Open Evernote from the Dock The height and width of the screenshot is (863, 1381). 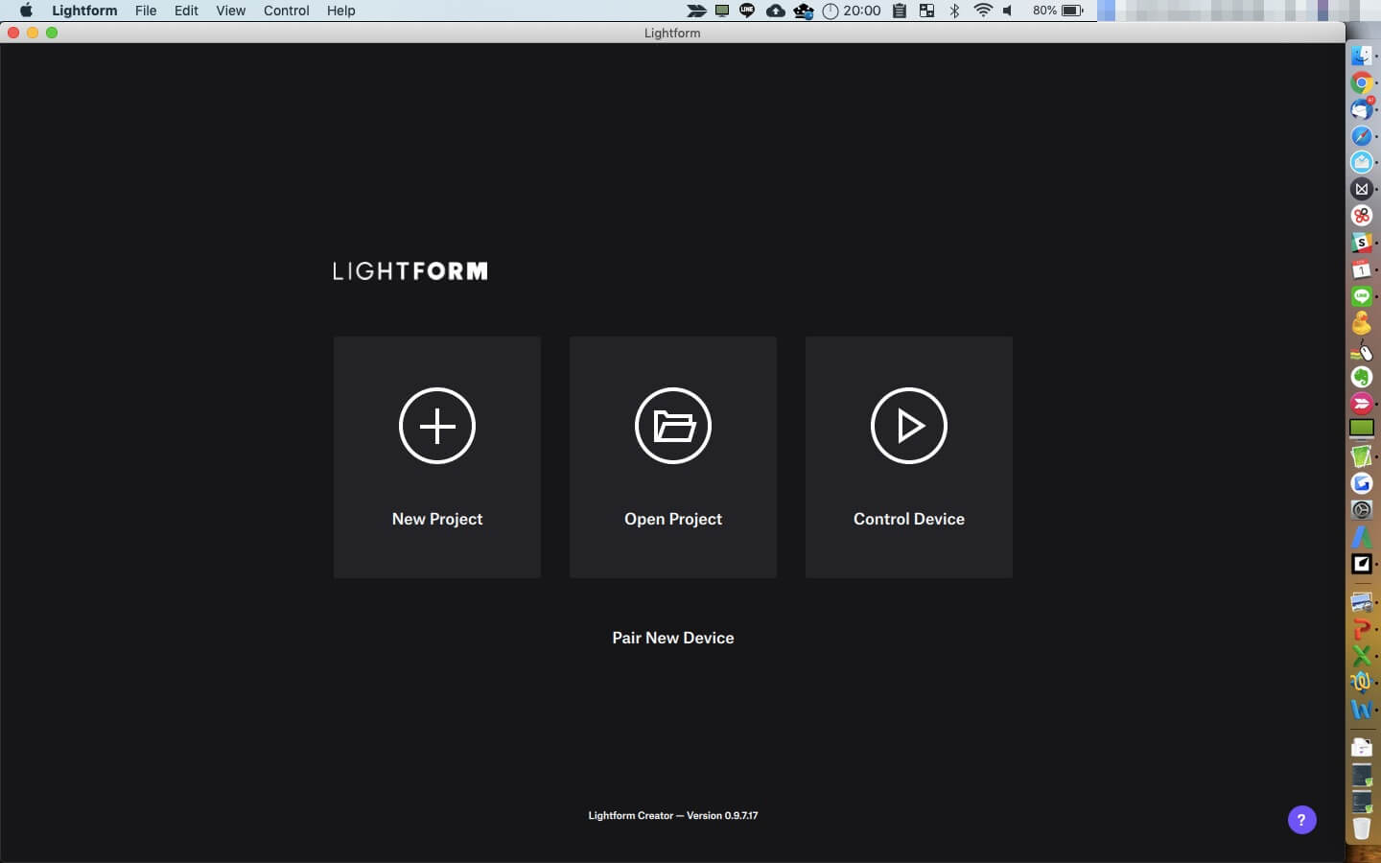(1362, 377)
